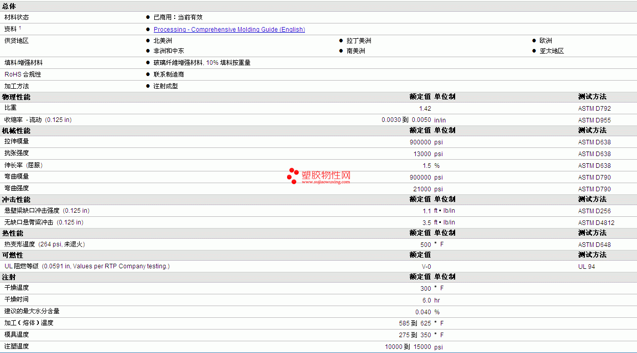Click the 注射成型 processing method text
Image resolution: width=637 pixels, height=353 pixels.
[x=166, y=86]
